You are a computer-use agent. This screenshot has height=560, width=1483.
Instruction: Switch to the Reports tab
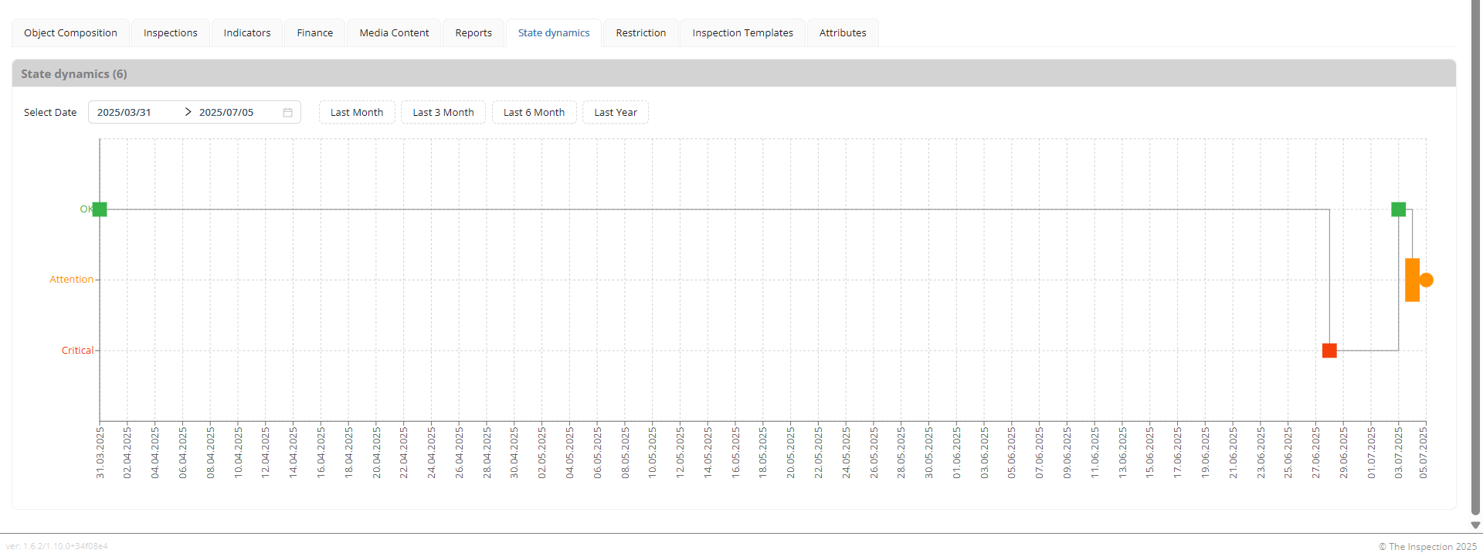point(473,33)
